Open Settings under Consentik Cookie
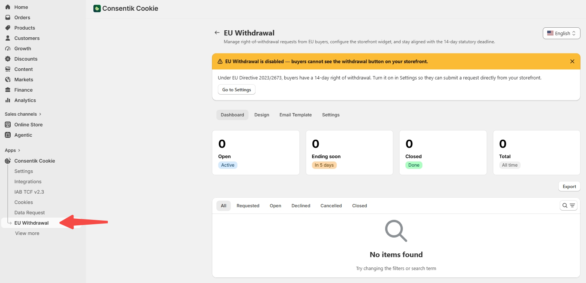586x283 pixels. pyautogui.click(x=24, y=171)
